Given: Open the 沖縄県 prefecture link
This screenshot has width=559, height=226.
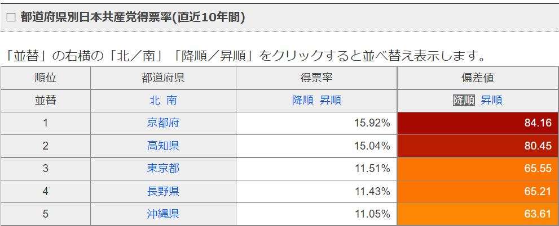Looking at the screenshot, I should click(163, 214).
